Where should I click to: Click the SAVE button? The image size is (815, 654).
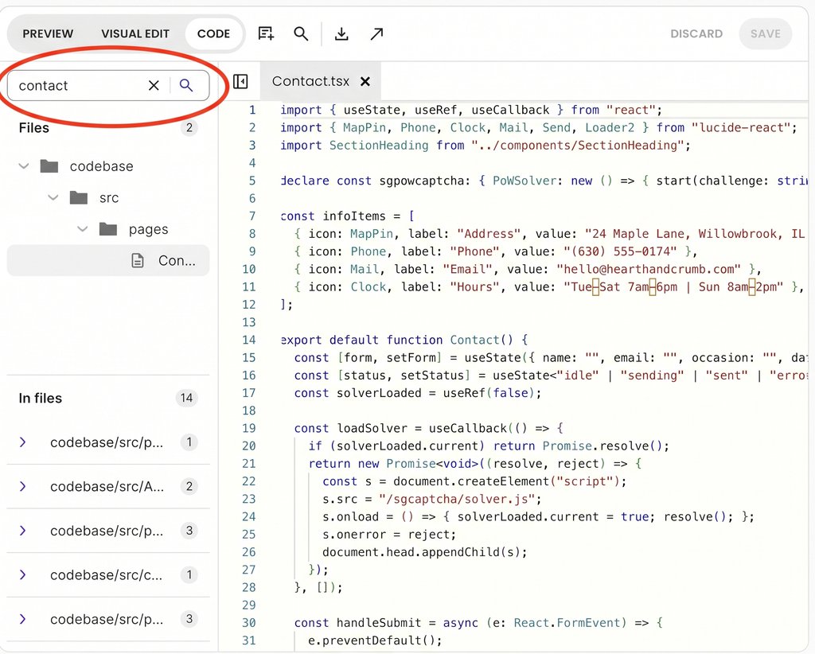click(x=766, y=33)
